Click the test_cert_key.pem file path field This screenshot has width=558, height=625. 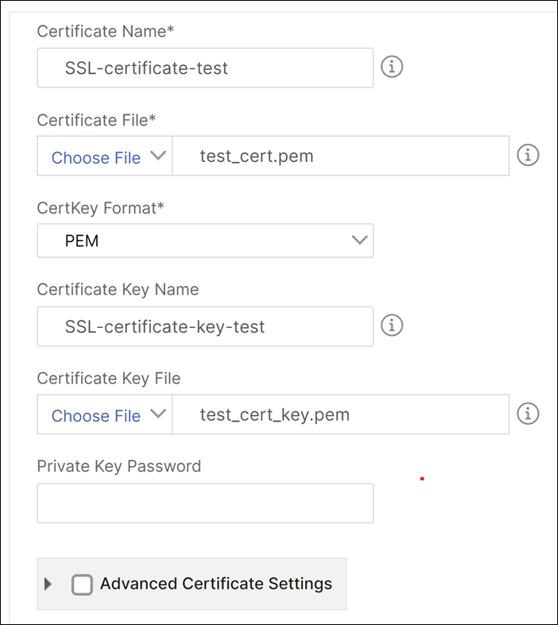click(341, 415)
